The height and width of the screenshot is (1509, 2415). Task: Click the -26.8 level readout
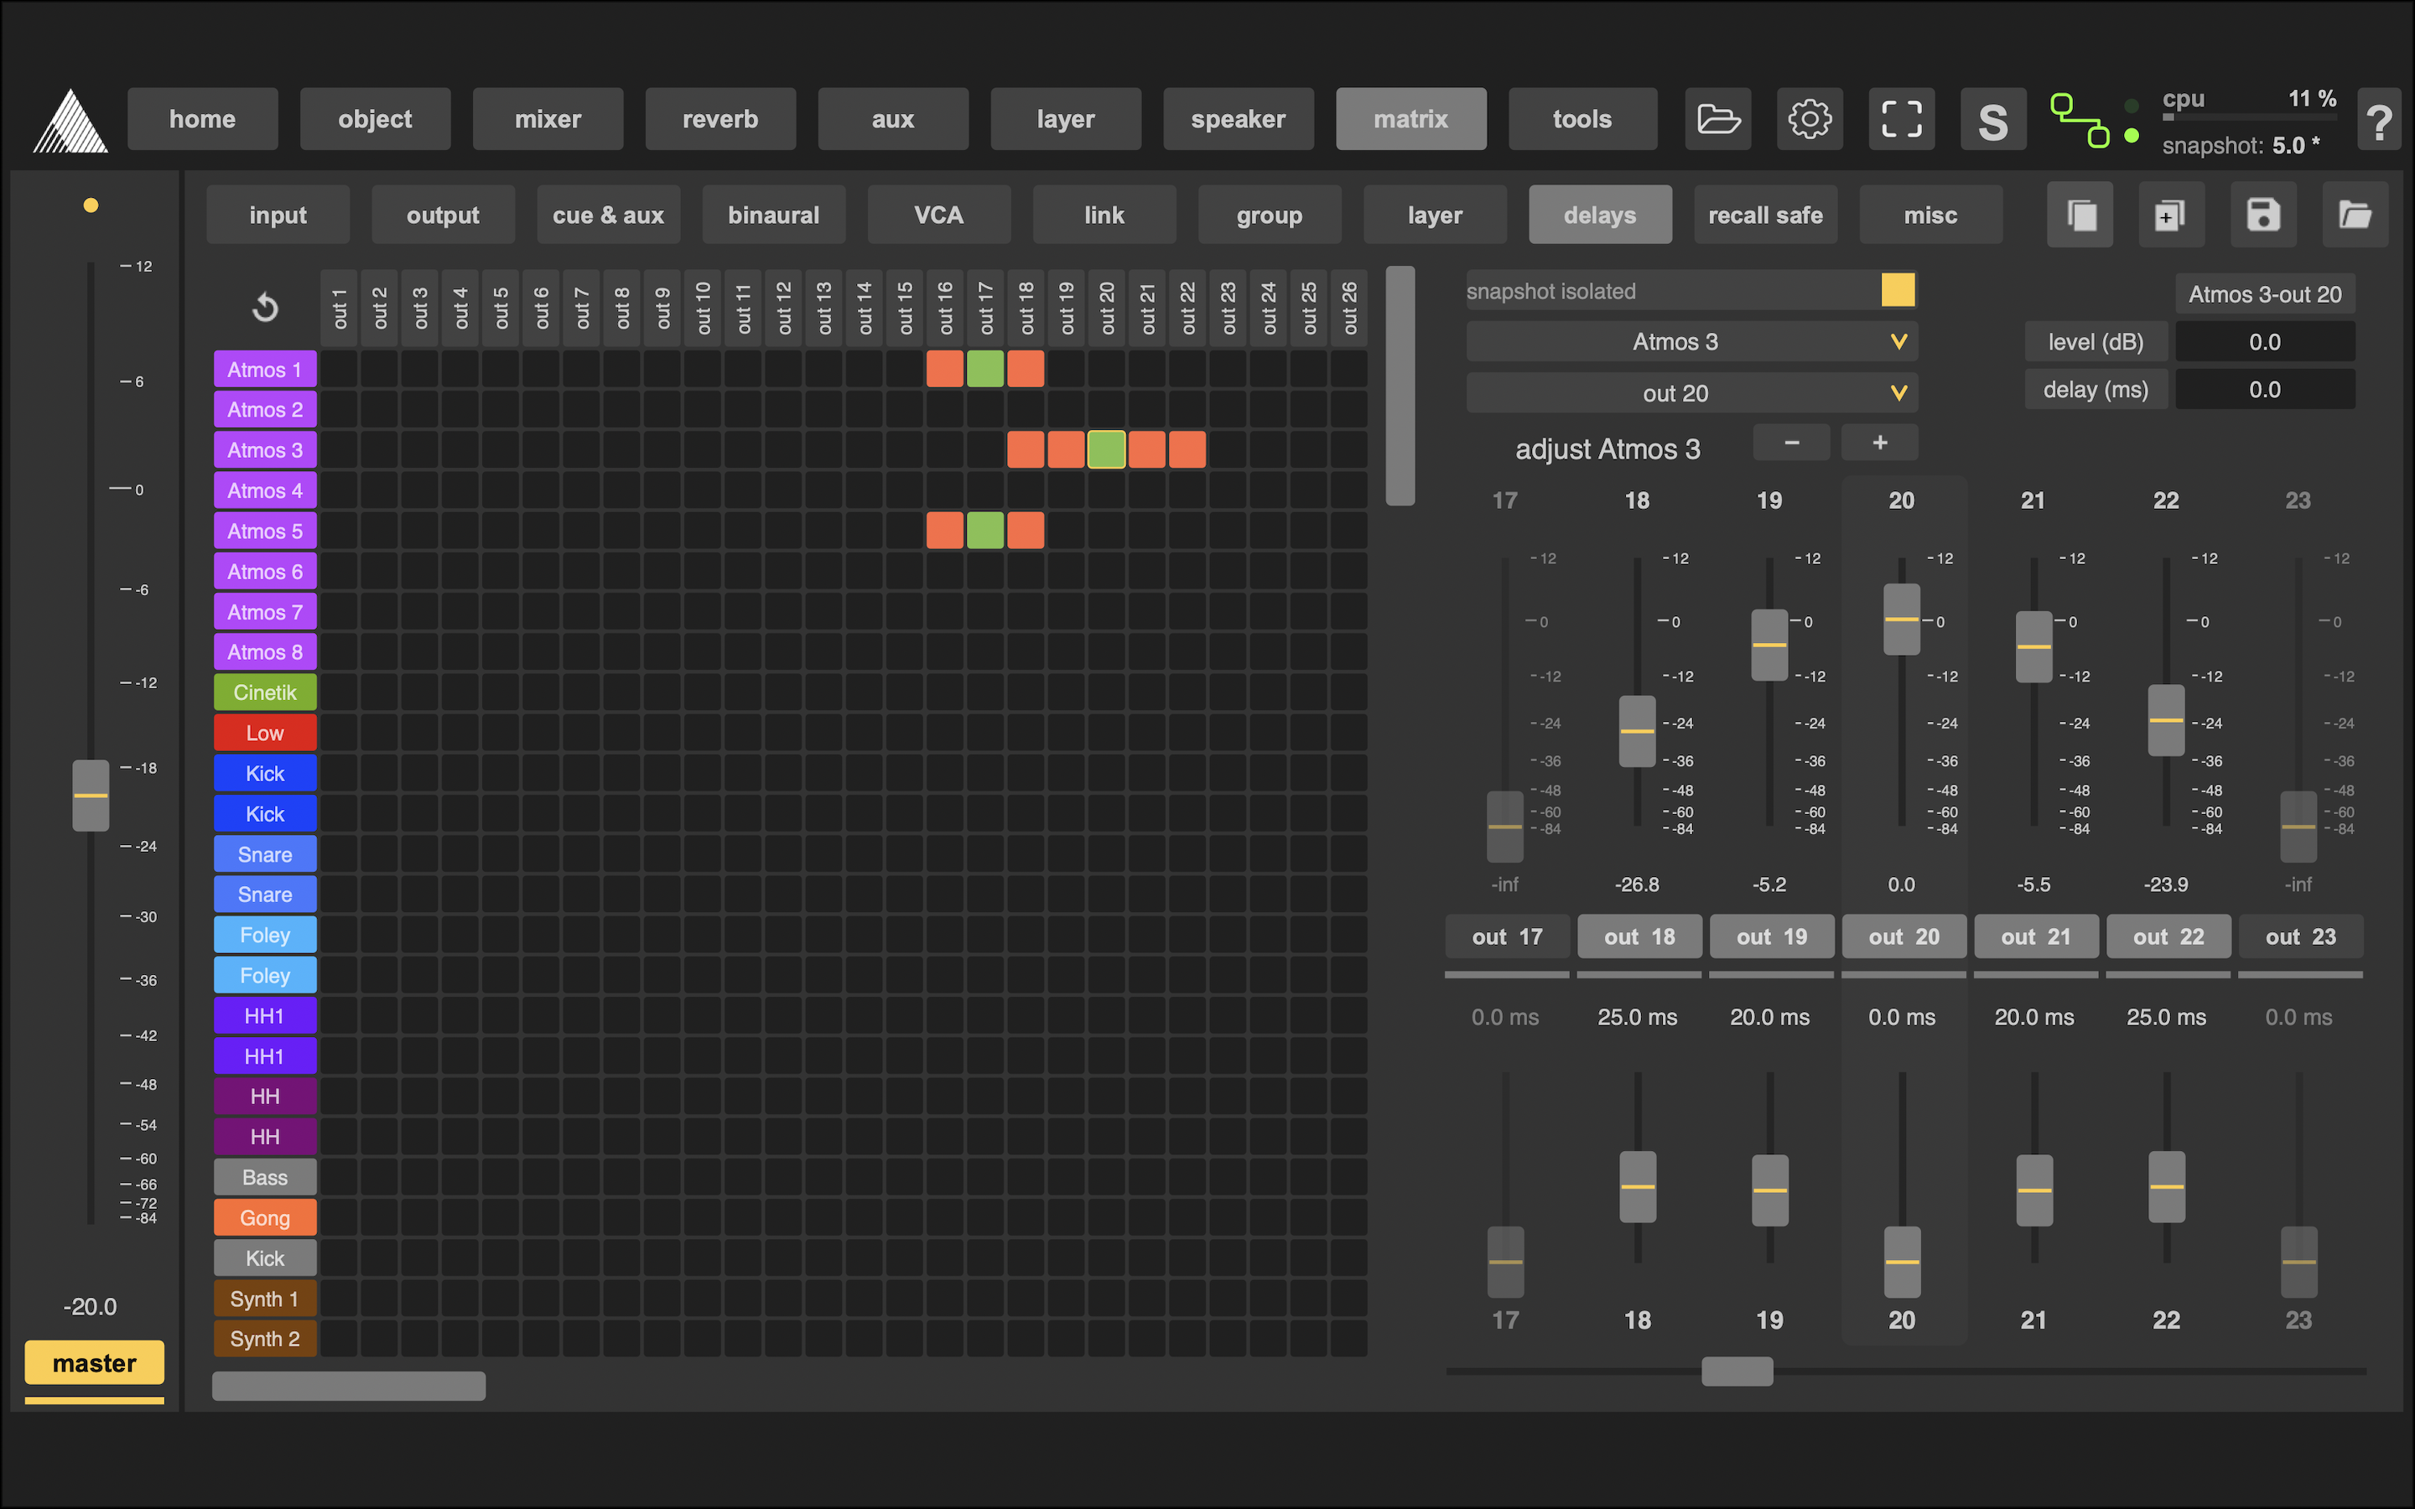tap(1638, 885)
